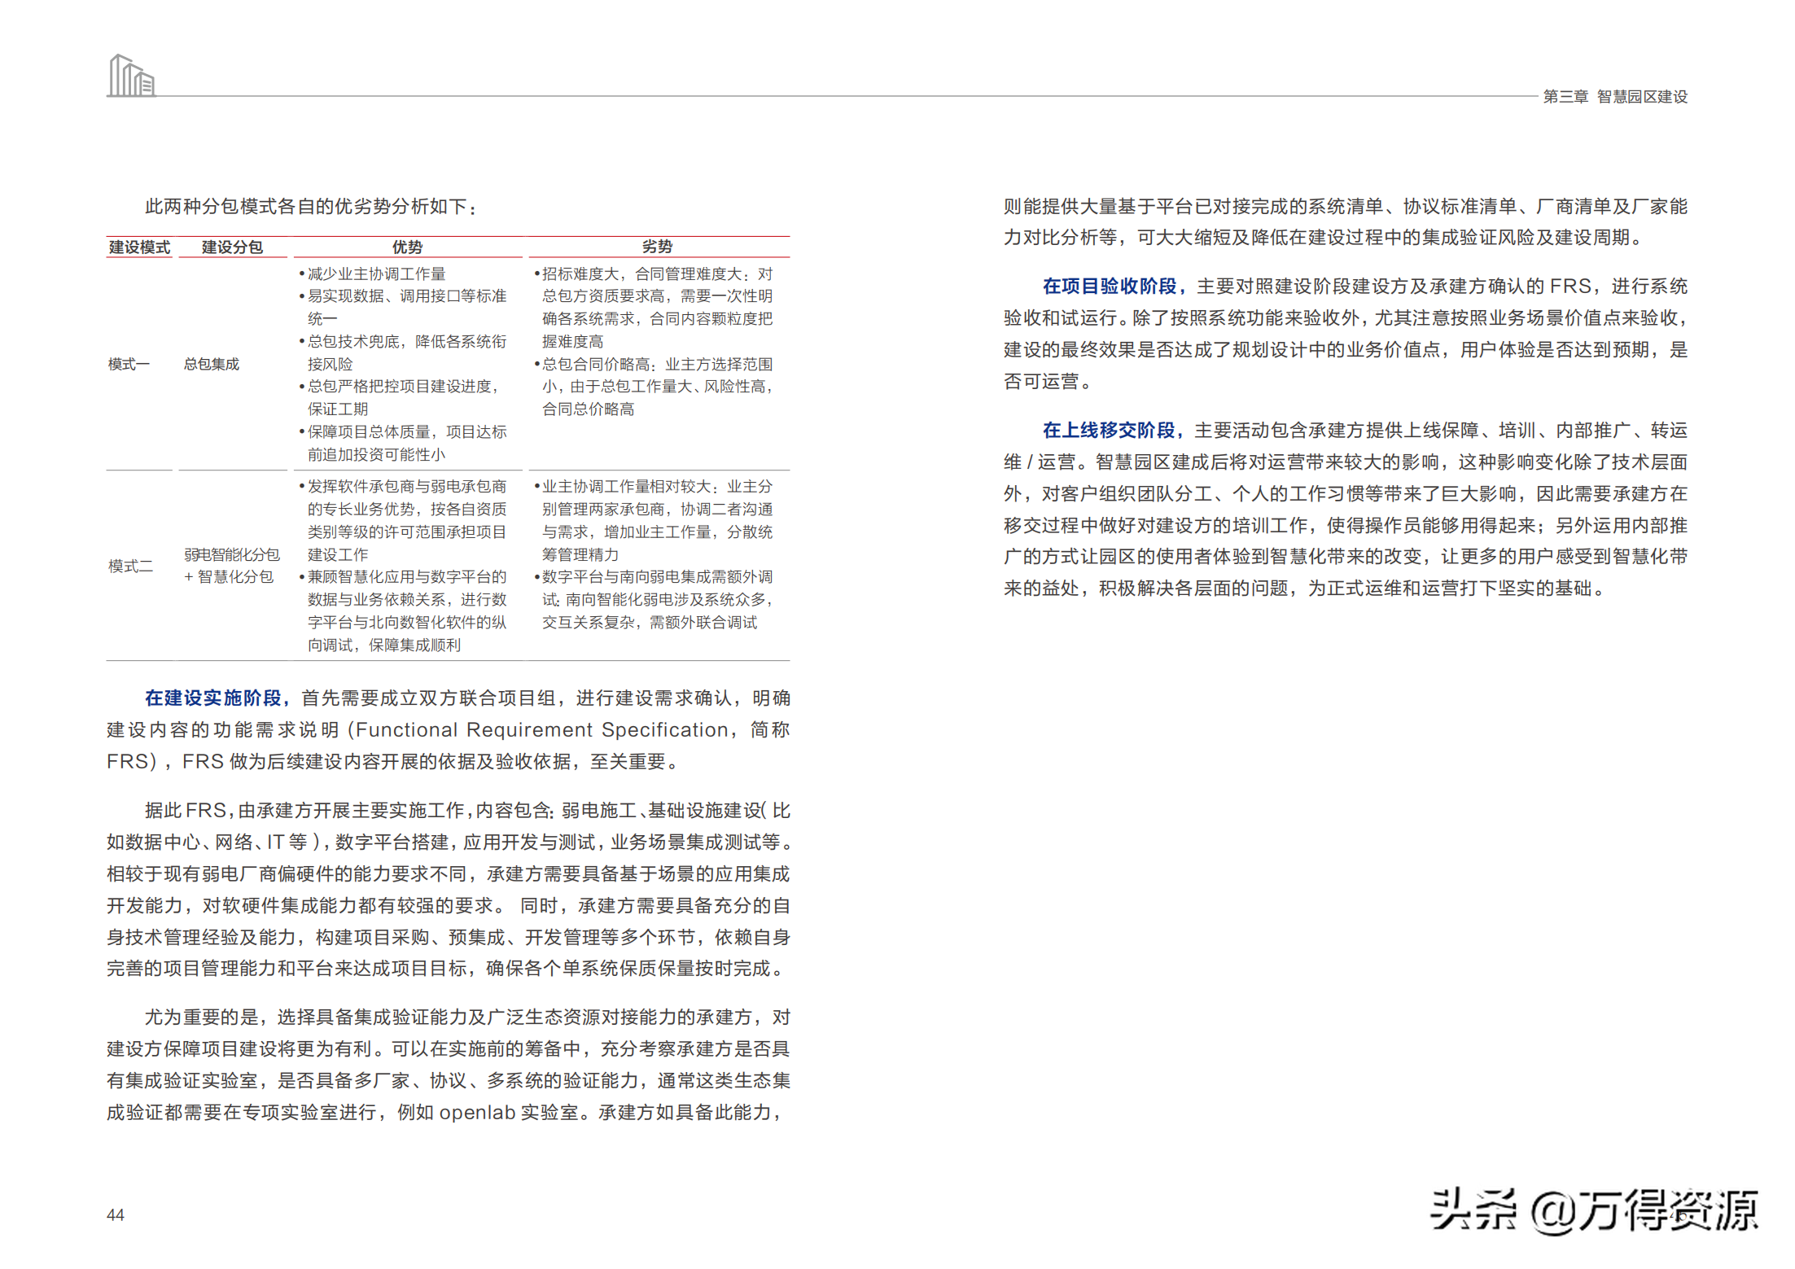
Task: Click the 优势 table column header
Action: pyautogui.click(x=407, y=247)
